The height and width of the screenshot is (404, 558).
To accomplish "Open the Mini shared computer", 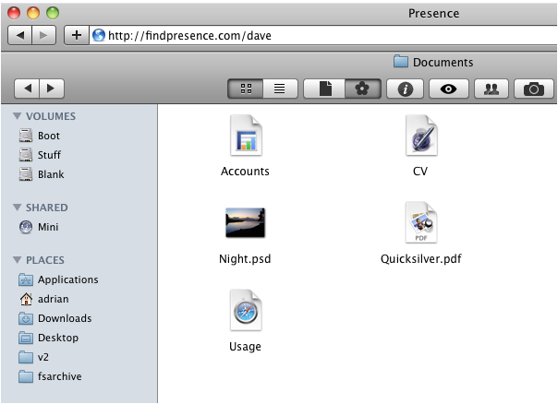I will coord(48,227).
